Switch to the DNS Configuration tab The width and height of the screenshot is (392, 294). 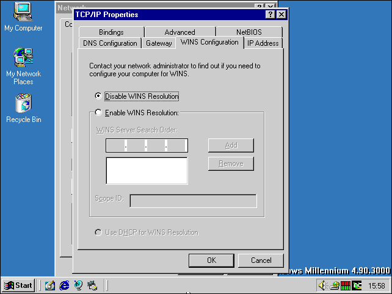[110, 43]
